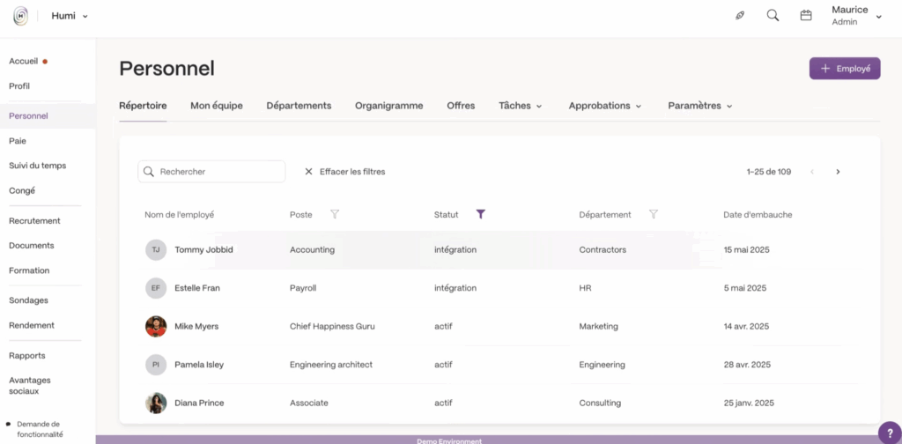Open the help question mark button
Screen dimensions: 902x444
(x=889, y=432)
